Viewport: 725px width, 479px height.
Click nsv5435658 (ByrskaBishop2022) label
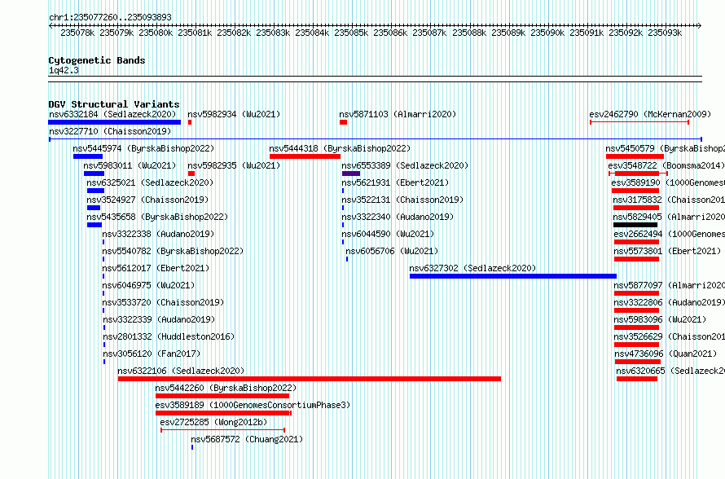click(x=158, y=217)
